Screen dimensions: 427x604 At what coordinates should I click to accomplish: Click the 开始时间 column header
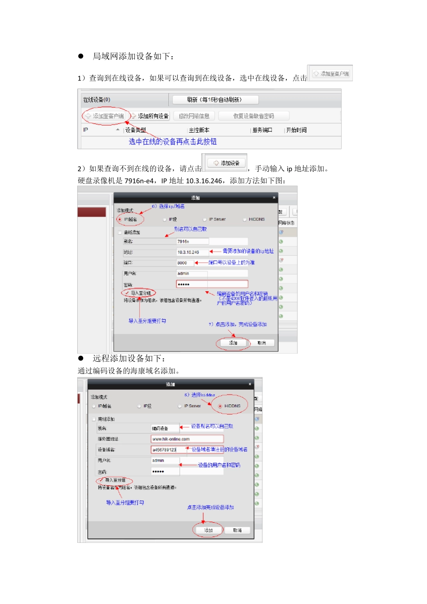[297, 130]
